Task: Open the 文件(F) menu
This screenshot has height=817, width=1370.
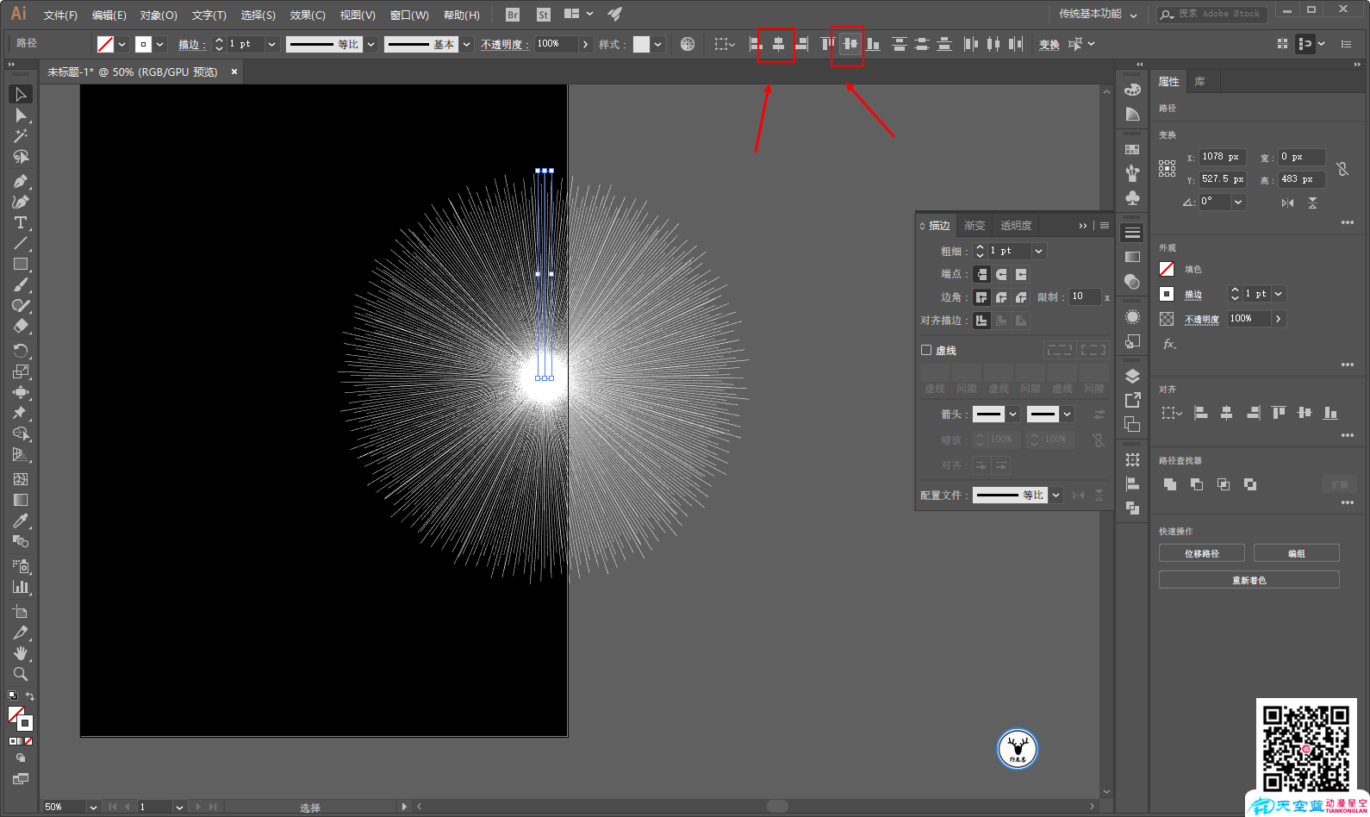Action: tap(60, 15)
